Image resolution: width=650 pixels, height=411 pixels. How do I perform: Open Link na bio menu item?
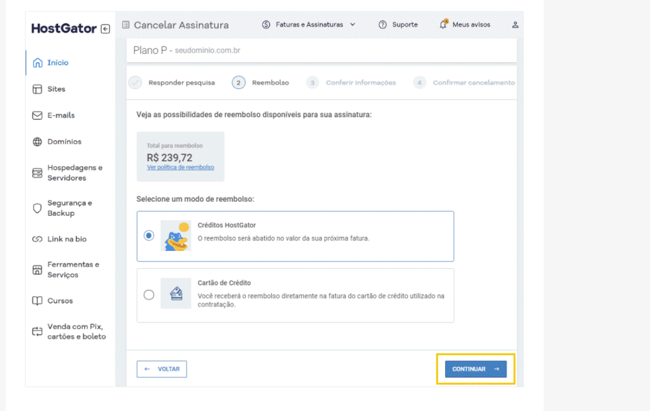click(x=67, y=239)
